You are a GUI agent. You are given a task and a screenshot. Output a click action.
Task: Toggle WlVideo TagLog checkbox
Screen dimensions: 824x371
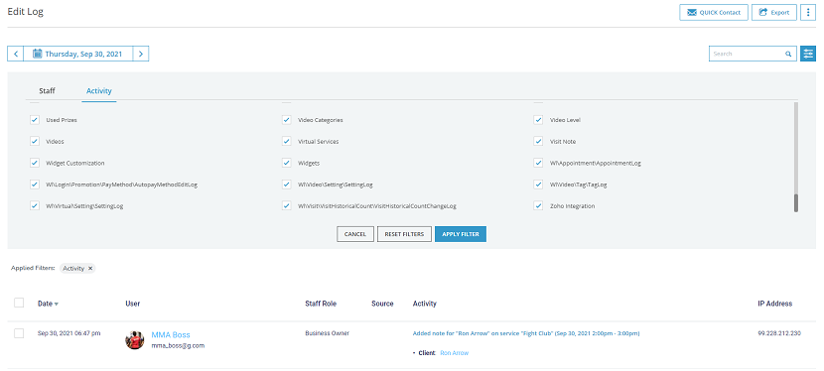(x=538, y=185)
